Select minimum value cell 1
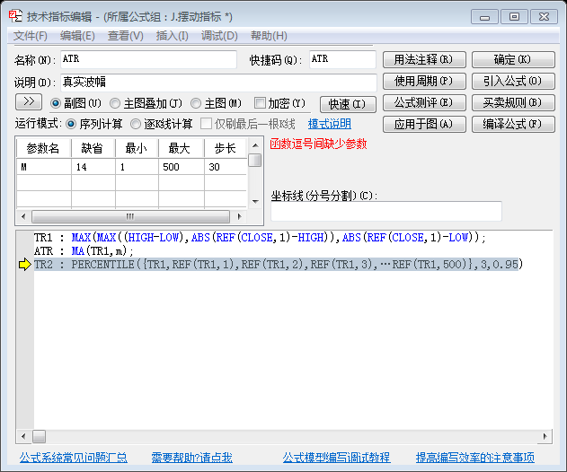Screen dimensions: 567x472 coord(137,167)
